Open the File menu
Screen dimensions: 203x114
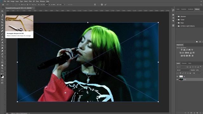[x=5, y=1]
